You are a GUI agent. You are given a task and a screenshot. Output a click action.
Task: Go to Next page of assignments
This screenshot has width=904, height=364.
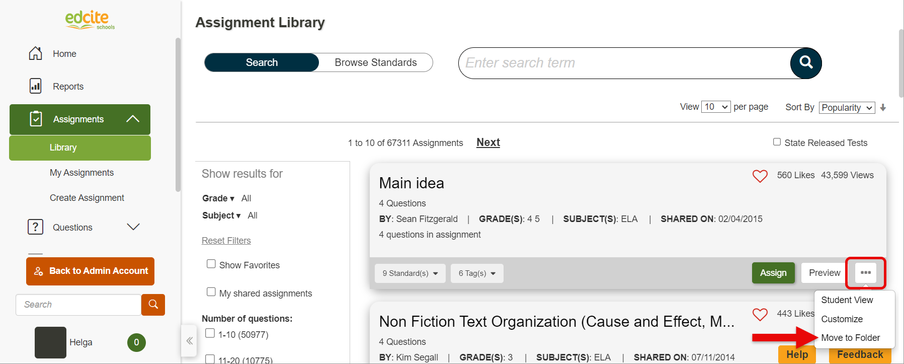(x=488, y=142)
